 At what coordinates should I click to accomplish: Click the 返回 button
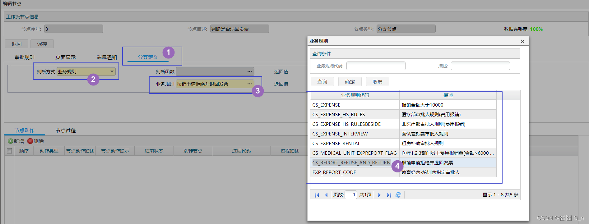(16, 44)
